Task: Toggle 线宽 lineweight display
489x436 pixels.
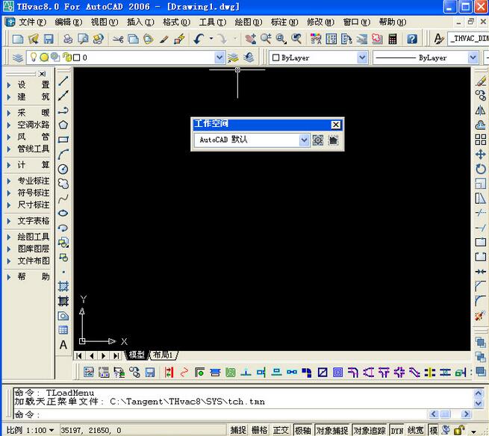Action: coord(416,430)
